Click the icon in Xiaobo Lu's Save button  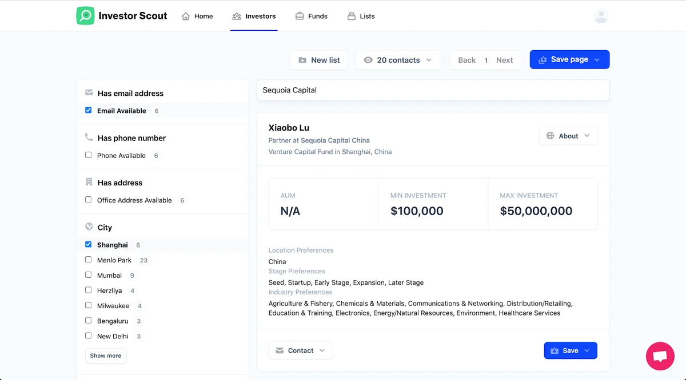tap(555, 351)
